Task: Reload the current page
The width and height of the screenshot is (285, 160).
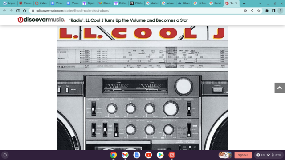Action: [18, 11]
